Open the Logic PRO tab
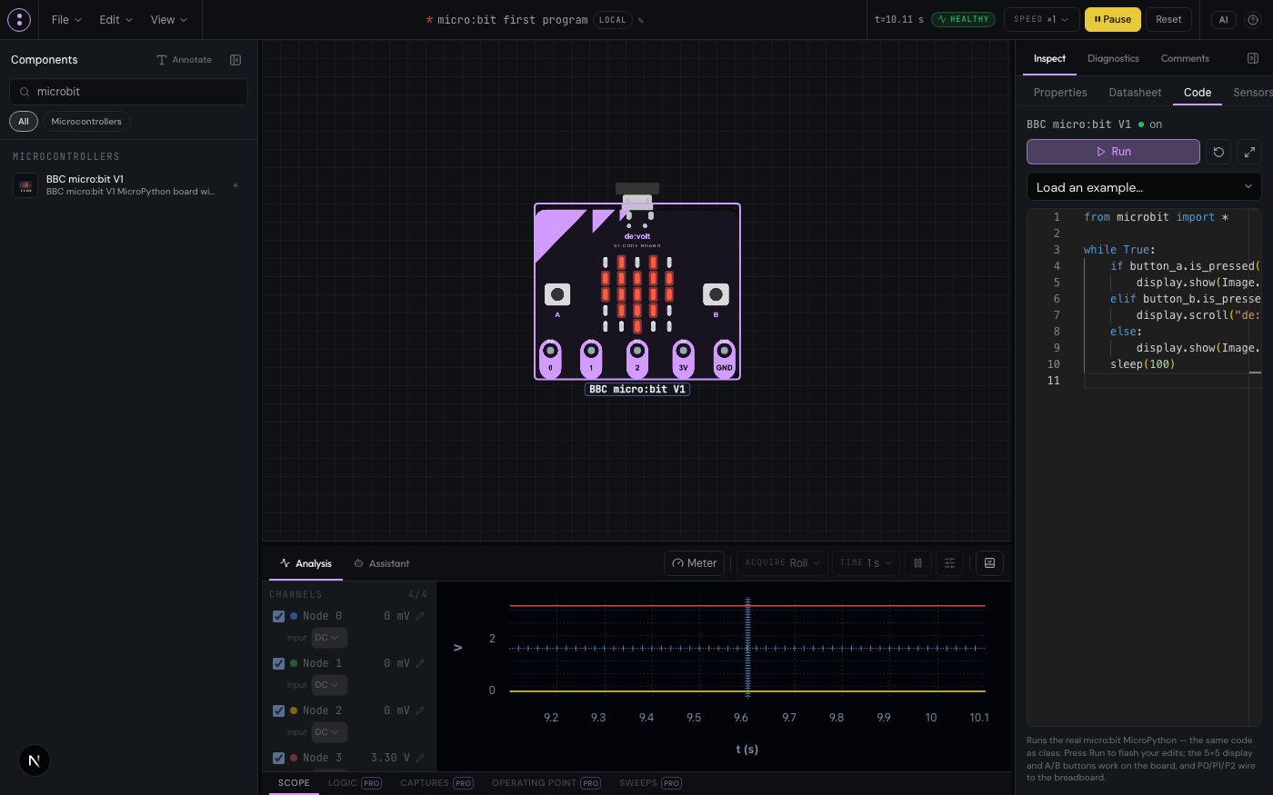The height and width of the screenshot is (795, 1273). 355,783
